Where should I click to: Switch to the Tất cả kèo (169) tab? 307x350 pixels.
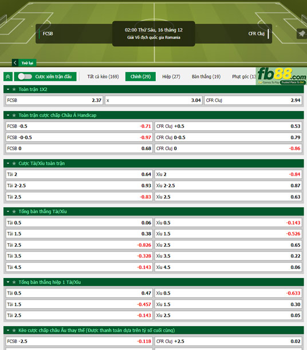103,77
